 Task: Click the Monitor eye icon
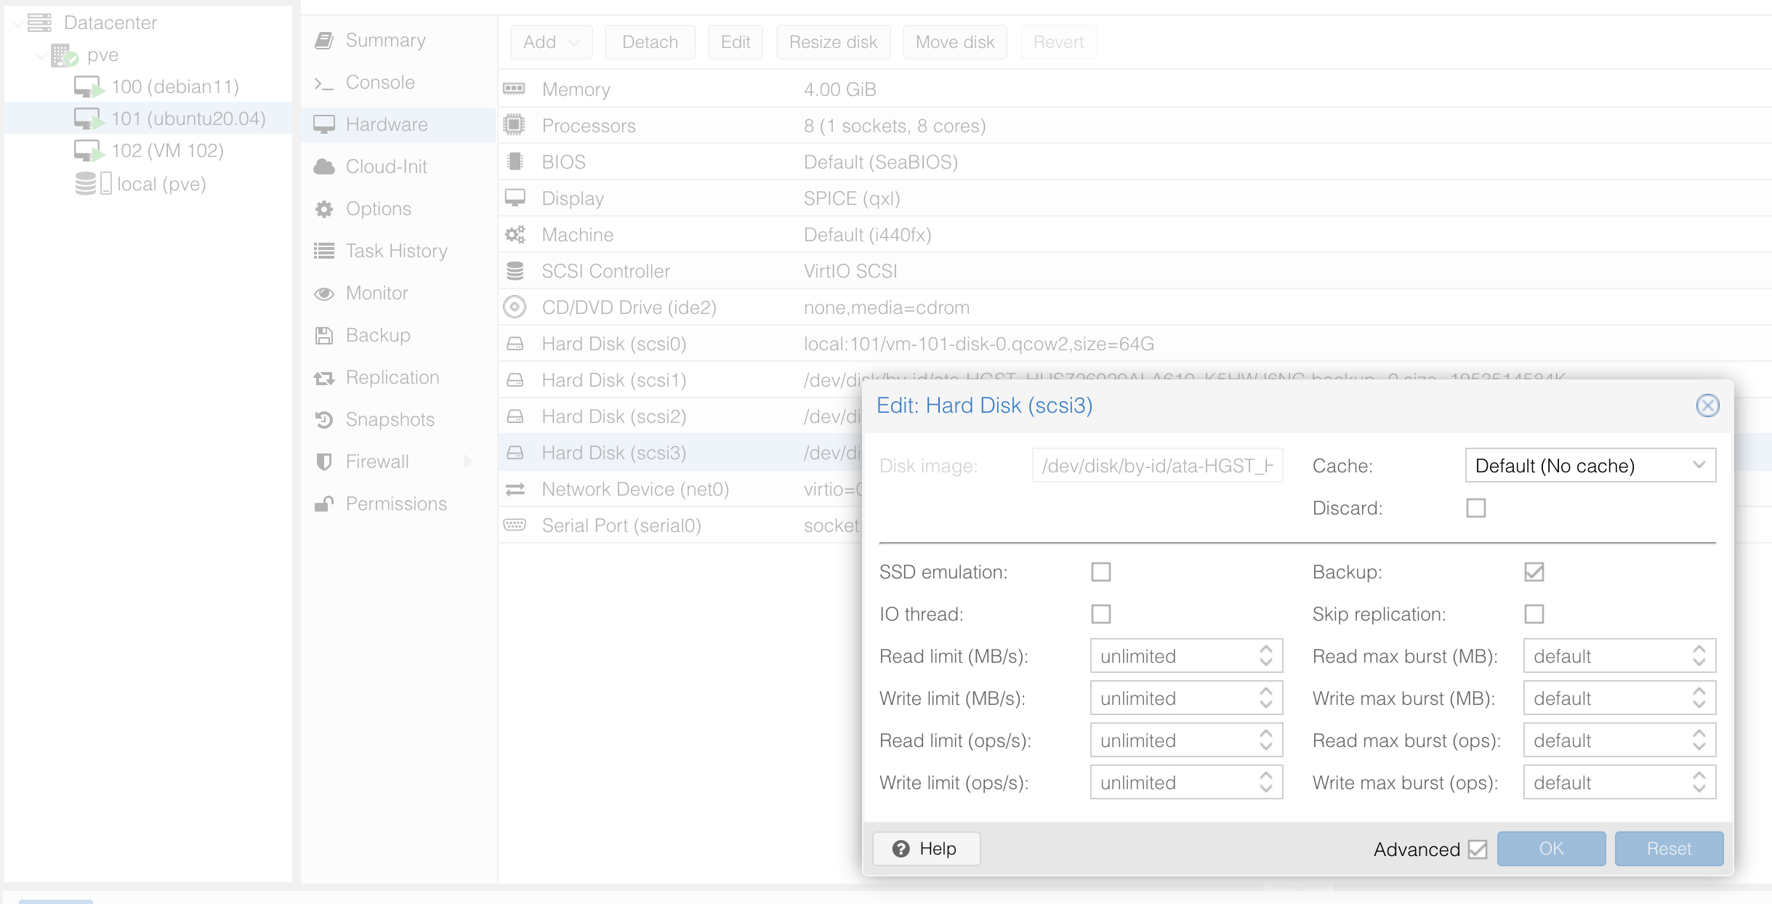pos(325,293)
